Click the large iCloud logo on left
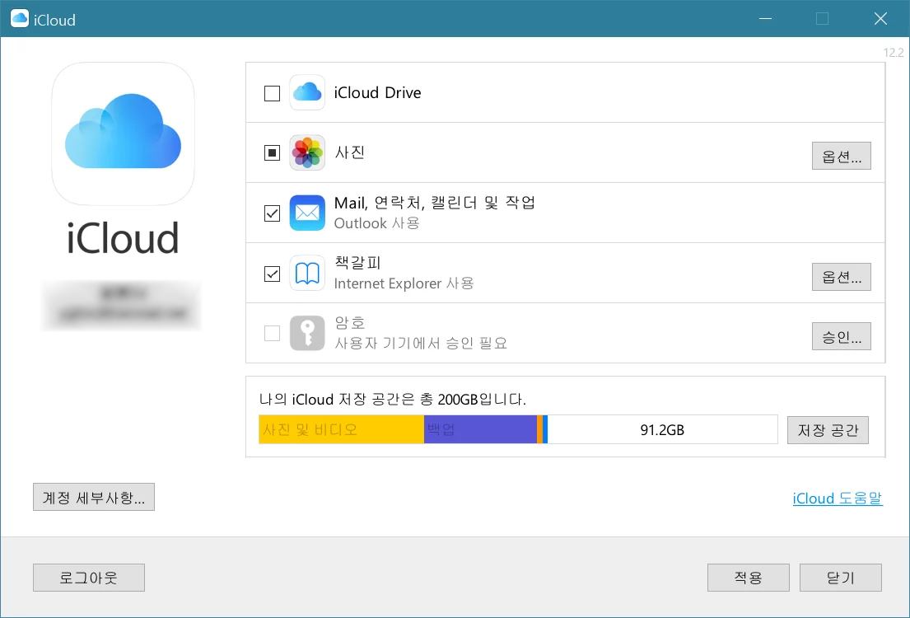 pos(124,133)
